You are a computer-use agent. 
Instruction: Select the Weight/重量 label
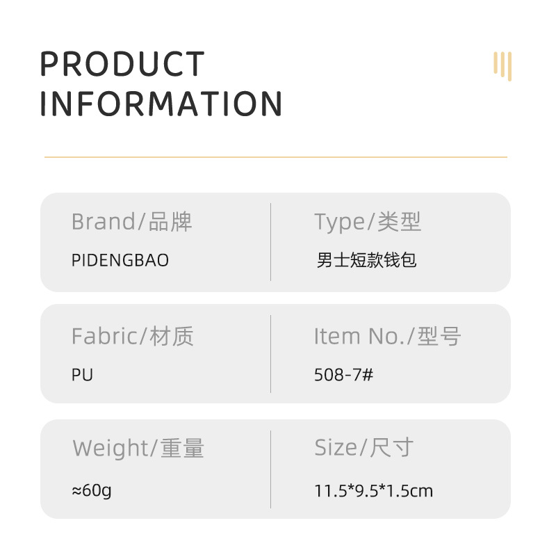coord(138,448)
